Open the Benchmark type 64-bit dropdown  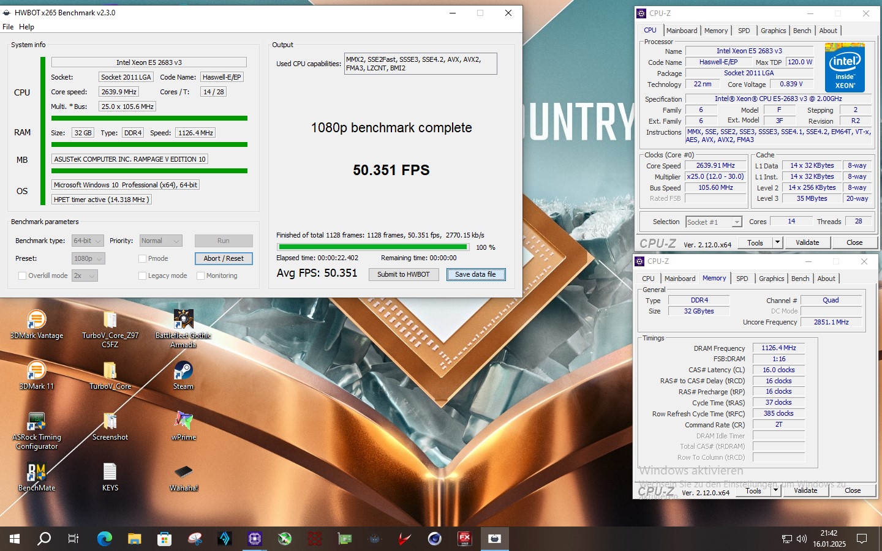[x=88, y=241]
